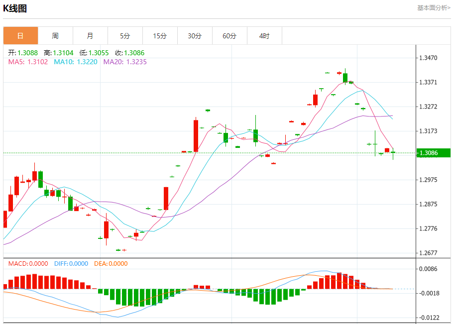453x324 pixels.
Task: Open the 30分 interval tab
Action: click(195, 36)
